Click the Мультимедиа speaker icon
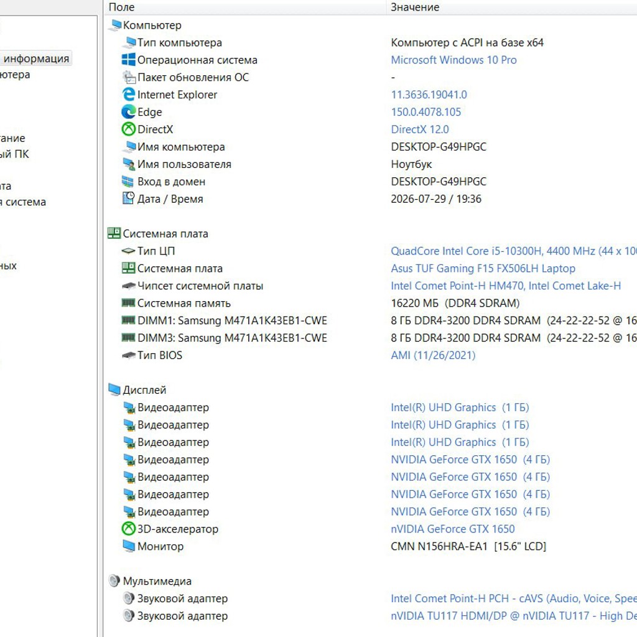Screen dimensions: 637x637 [x=114, y=581]
